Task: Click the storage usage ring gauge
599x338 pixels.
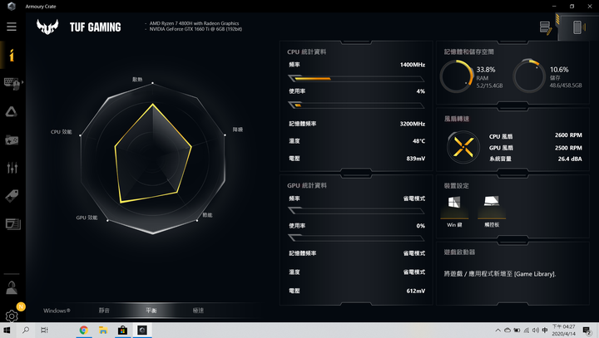Action: [x=529, y=76]
